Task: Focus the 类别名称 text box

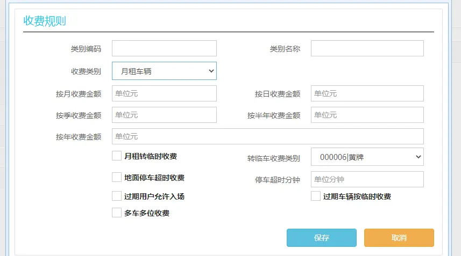Action: tap(367, 48)
